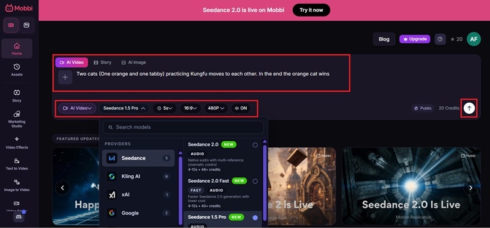Open Marketing Studio in the sidebar
This screenshot has width=490, height=228.
click(x=17, y=119)
